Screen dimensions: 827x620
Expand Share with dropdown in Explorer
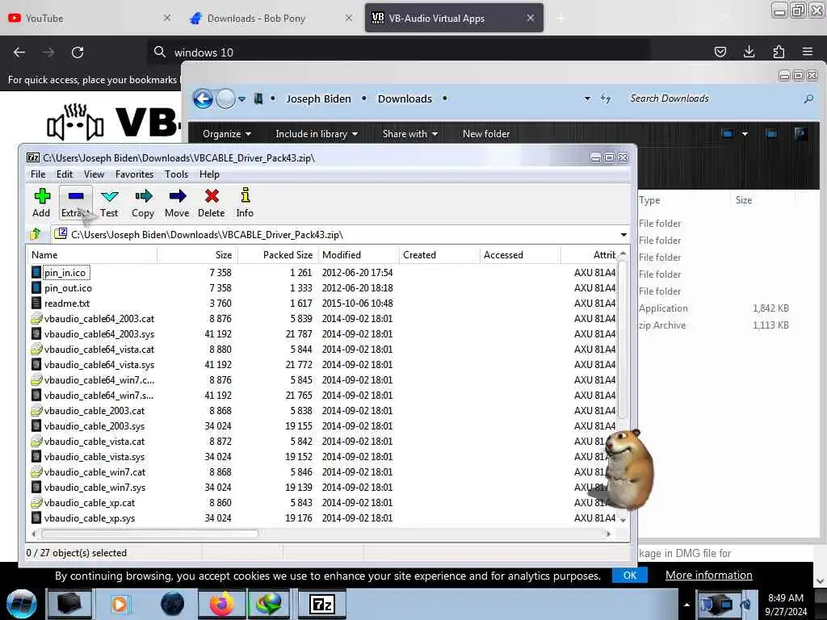click(409, 134)
